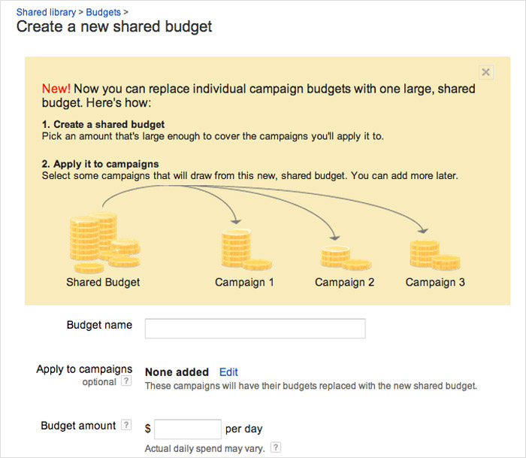Click 'These campaigns will have their budgets replaced' note

point(311,386)
